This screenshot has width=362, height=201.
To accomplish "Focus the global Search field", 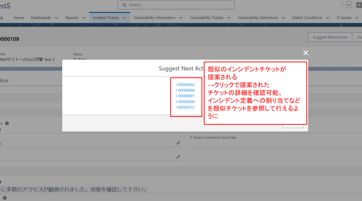I will tap(176, 5).
